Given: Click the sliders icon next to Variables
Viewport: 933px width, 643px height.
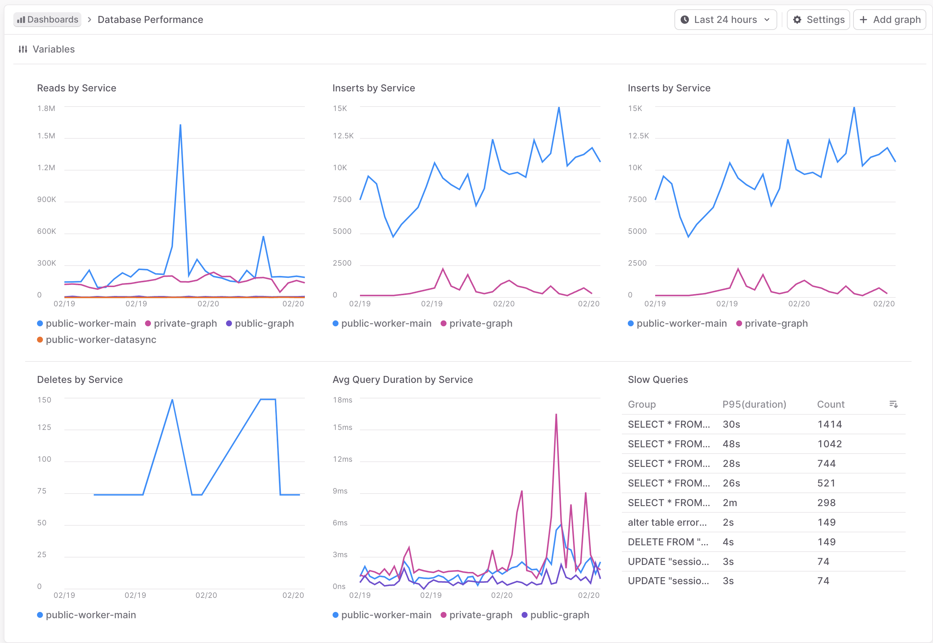Looking at the screenshot, I should 23,49.
